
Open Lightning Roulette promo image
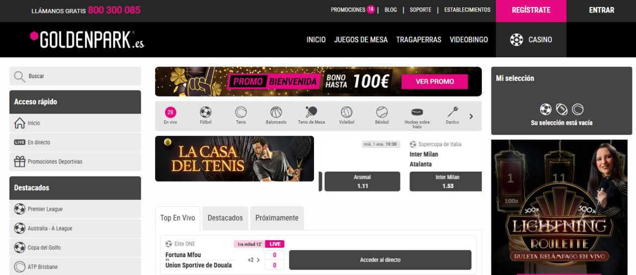pyautogui.click(x=559, y=207)
